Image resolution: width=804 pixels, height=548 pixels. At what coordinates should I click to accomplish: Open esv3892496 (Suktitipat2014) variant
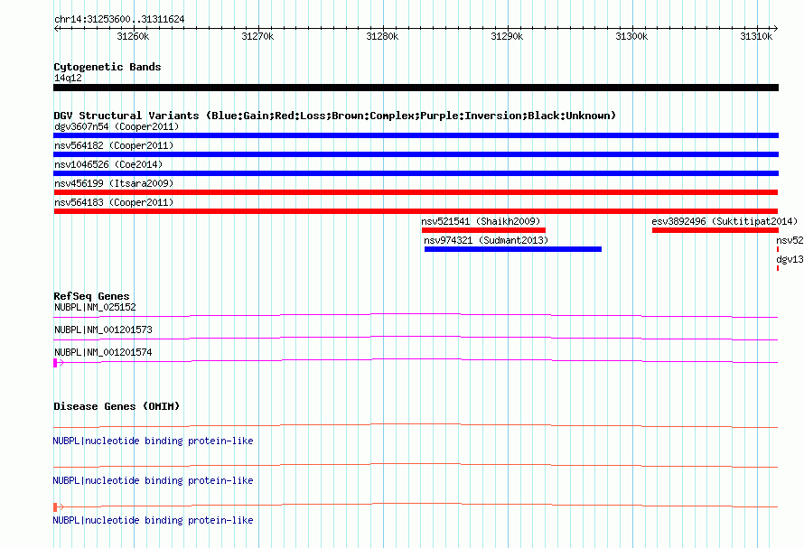tap(725, 221)
